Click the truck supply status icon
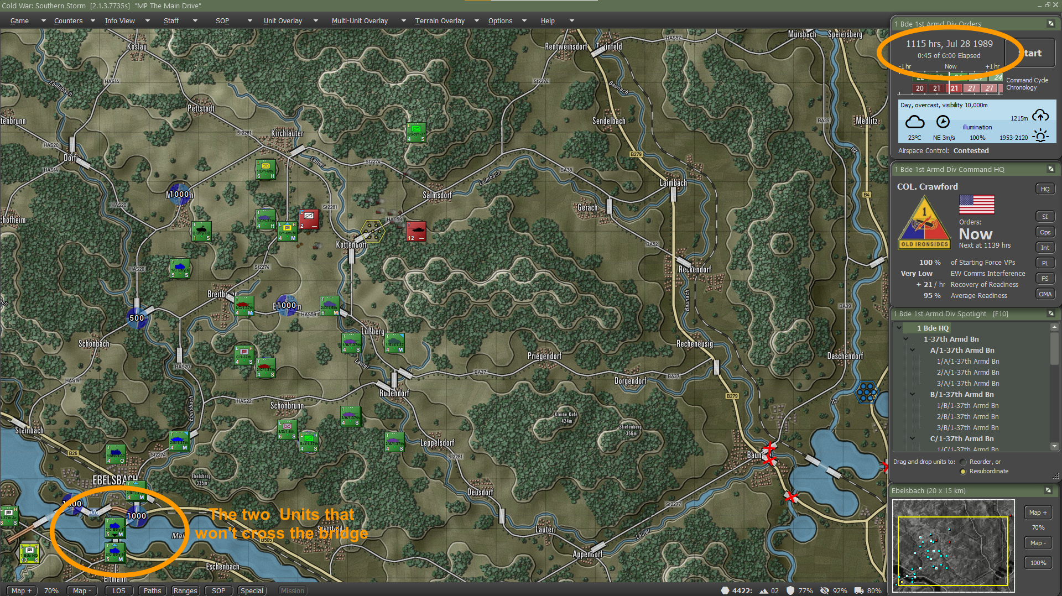The height and width of the screenshot is (596, 1062). (x=858, y=590)
